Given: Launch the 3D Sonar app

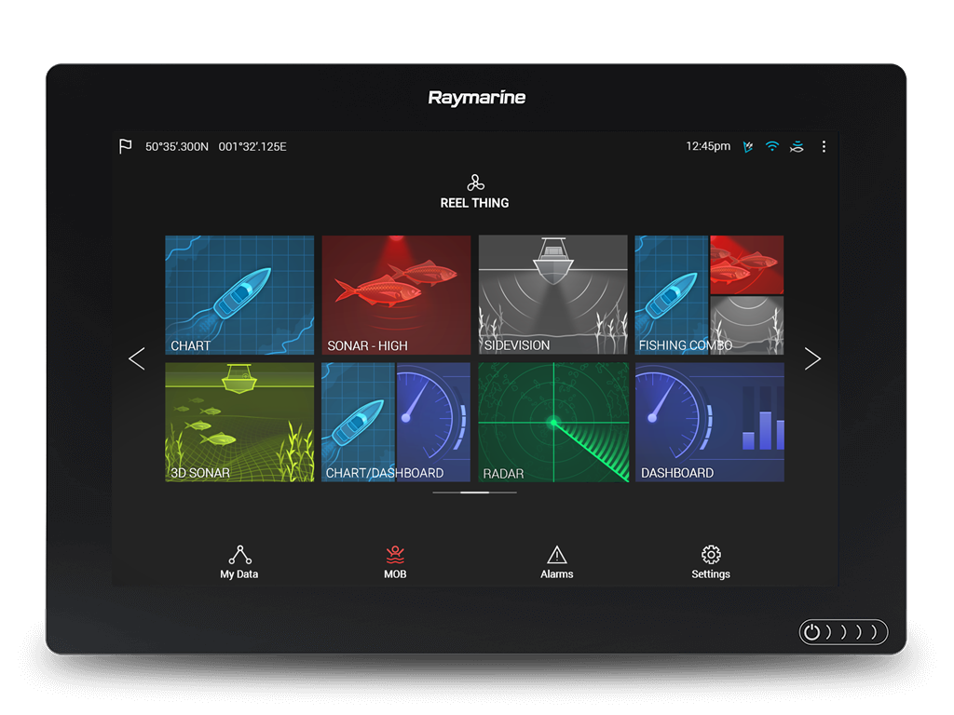Looking at the screenshot, I should (x=239, y=423).
